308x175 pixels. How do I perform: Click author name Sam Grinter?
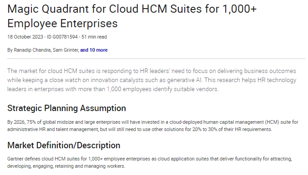pyautogui.click(x=65, y=50)
